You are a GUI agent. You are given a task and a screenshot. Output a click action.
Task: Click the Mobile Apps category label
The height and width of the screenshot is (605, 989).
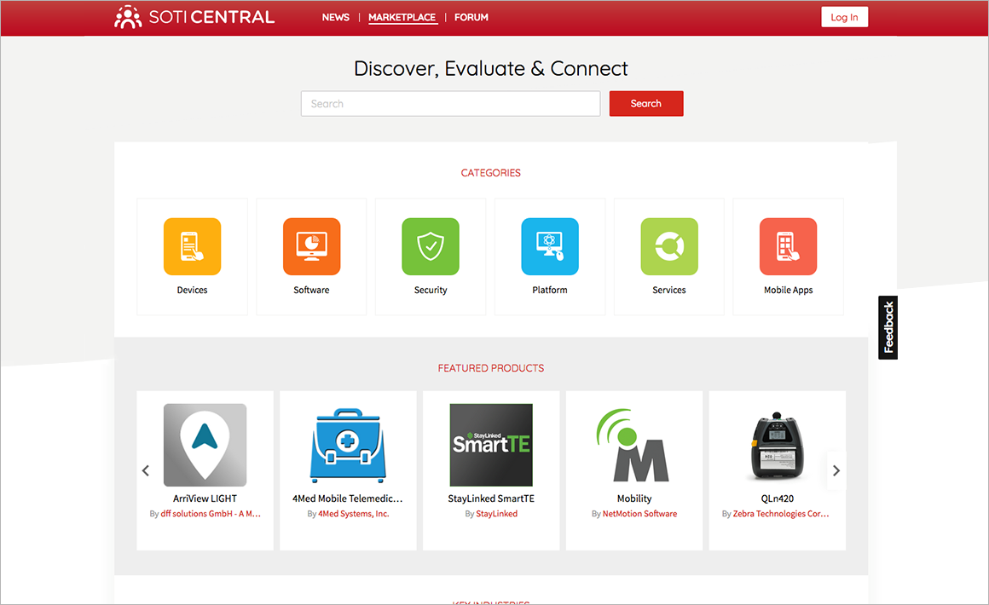coord(789,290)
